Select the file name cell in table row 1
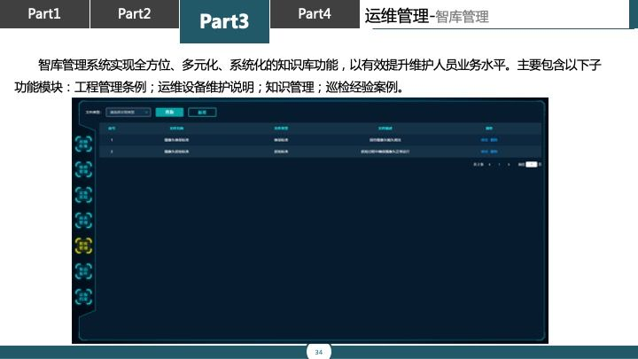Image resolution: width=638 pixels, height=359 pixels. (x=176, y=140)
